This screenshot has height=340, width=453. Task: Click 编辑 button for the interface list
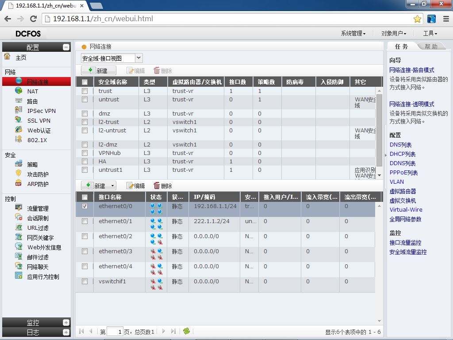(x=136, y=185)
